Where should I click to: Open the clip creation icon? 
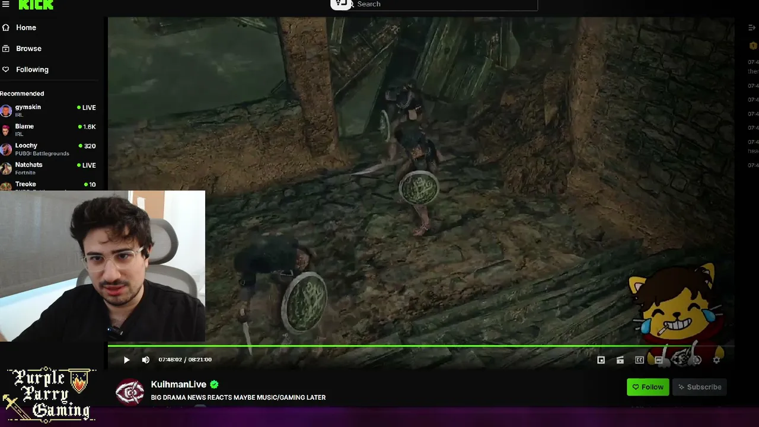[620, 360]
